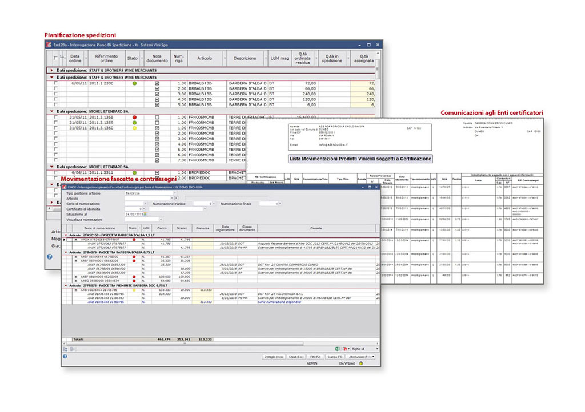This screenshot has width=585, height=412.
Task: Toggle Nota documento checkbox for order 2011.1.2300
Action: (x=157, y=83)
